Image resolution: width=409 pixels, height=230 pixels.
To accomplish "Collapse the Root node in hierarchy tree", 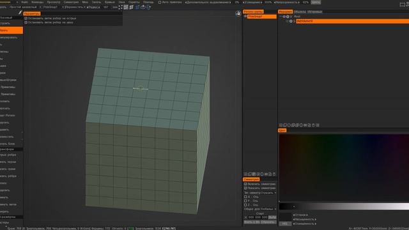I will click(281, 17).
